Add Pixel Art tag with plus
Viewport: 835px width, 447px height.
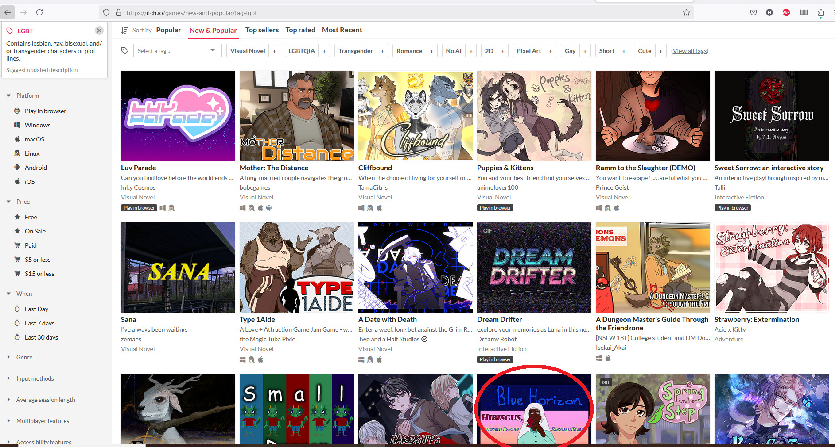click(551, 51)
